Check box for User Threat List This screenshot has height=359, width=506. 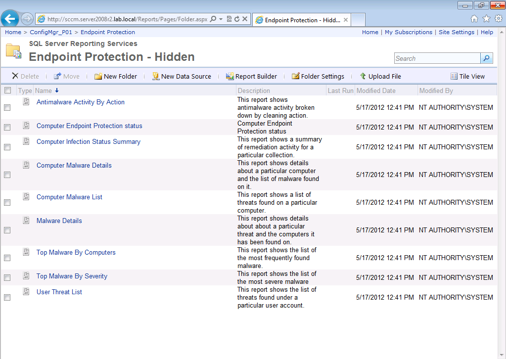(7, 297)
